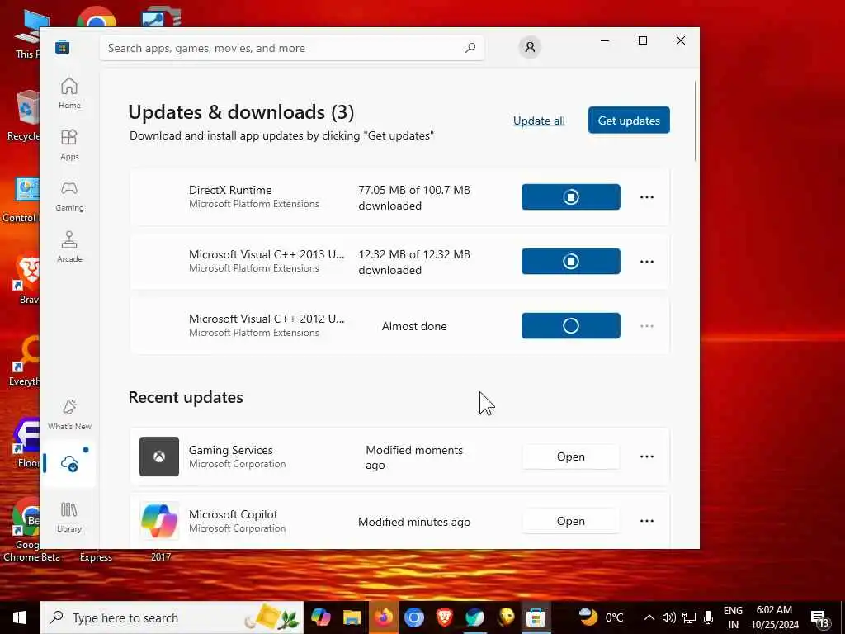Open the Library section
Viewport: 845px width, 634px height.
(69, 517)
